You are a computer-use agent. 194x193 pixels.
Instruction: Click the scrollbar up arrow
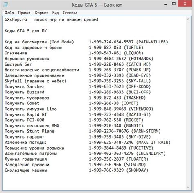click(x=188, y=19)
